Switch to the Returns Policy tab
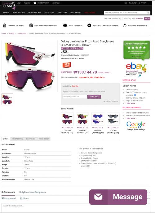This screenshot has width=155, height=213. pos(17,139)
